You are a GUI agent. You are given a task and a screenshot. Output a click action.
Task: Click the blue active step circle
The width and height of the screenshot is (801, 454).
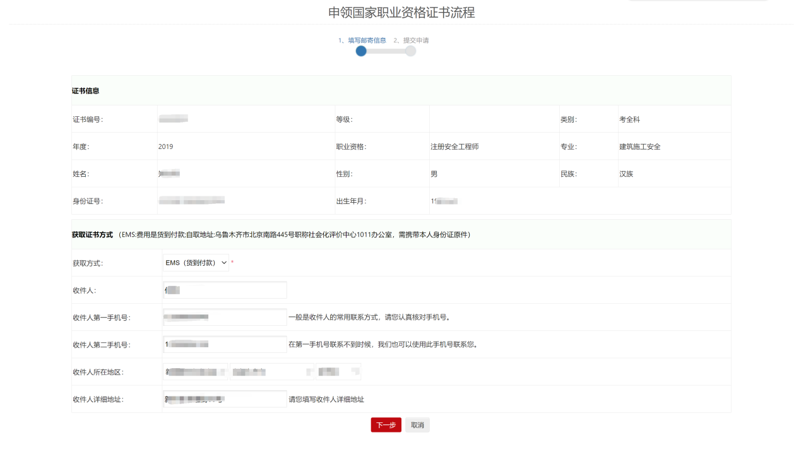(361, 51)
